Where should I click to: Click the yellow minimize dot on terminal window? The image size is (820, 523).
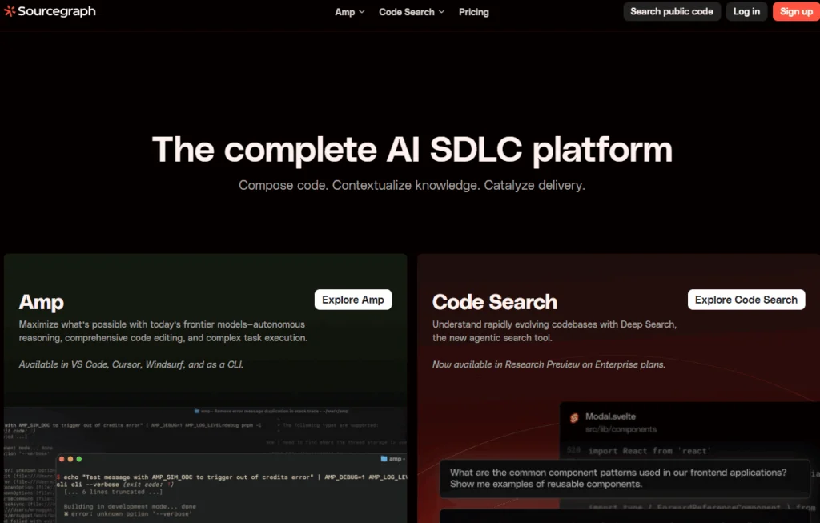click(x=70, y=459)
